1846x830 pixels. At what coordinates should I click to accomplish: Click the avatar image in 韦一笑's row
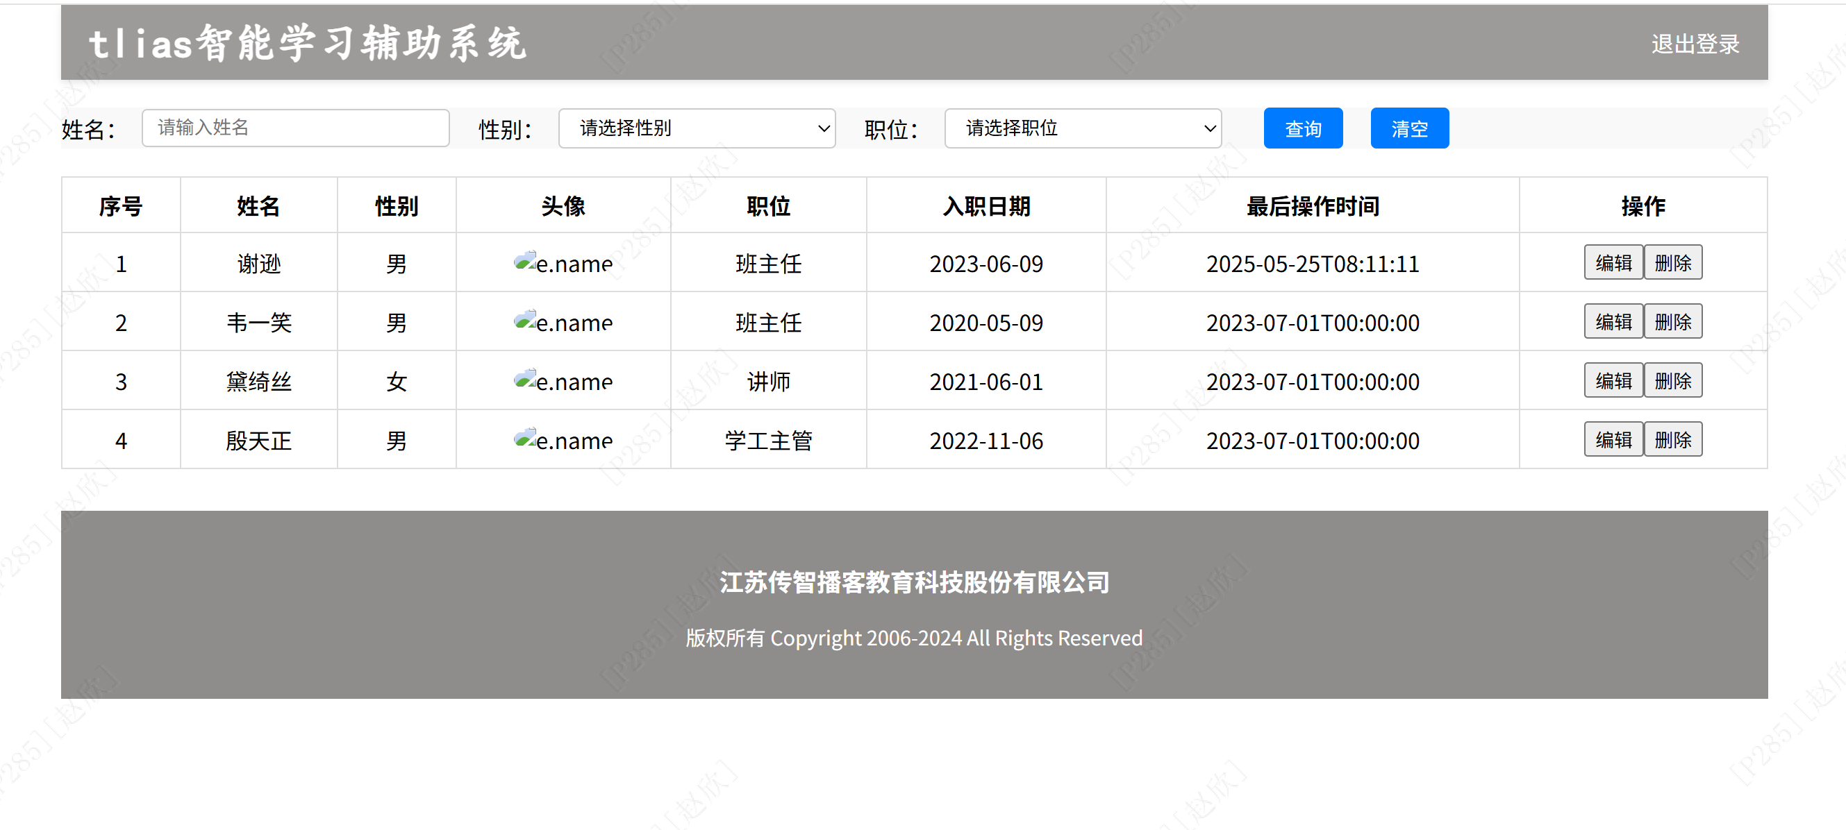[x=563, y=321]
